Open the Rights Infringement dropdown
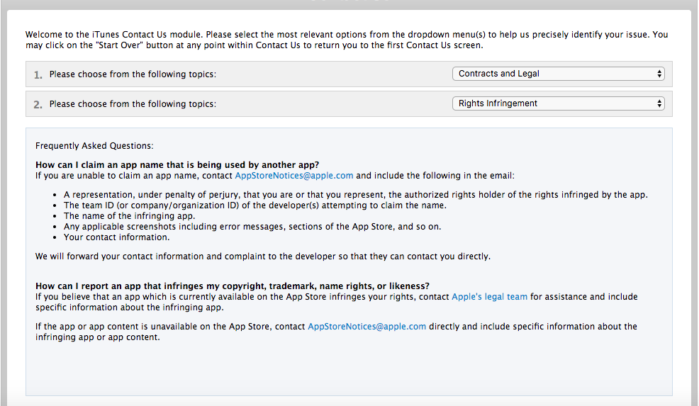 [x=558, y=103]
